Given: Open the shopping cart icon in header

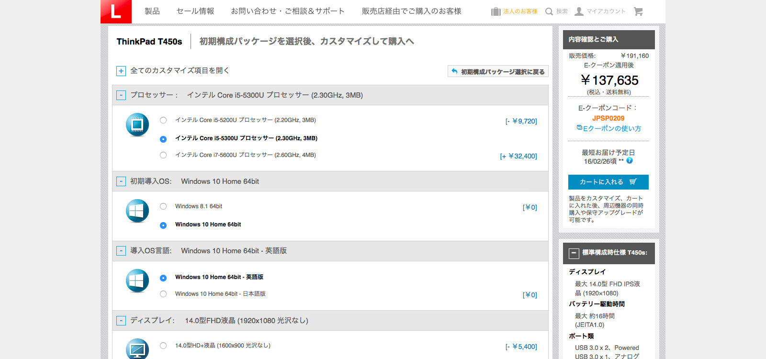Looking at the screenshot, I should tap(638, 11).
